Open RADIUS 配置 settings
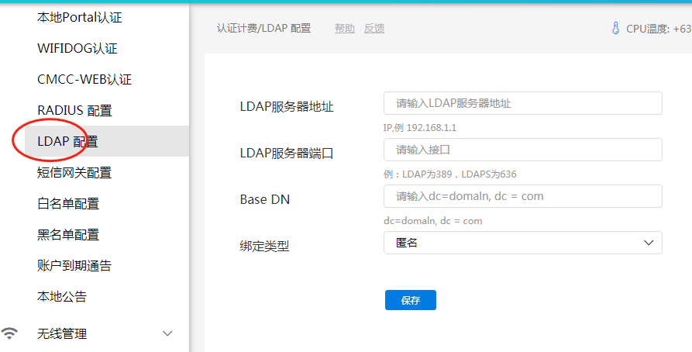 click(74, 110)
